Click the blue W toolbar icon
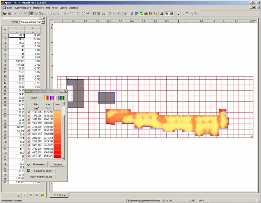This screenshot has height=203, width=261. click(136, 13)
